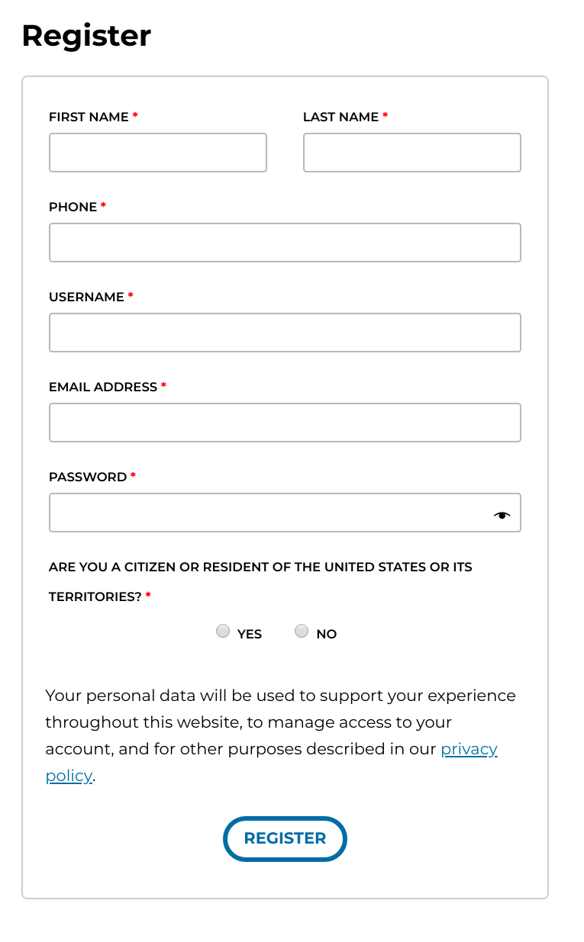
Task: Focus the Last Name input field
Action: (x=412, y=153)
